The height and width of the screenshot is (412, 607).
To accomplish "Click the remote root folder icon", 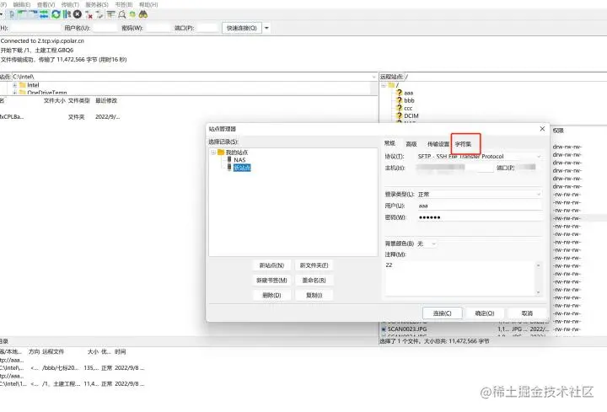I will point(391,85).
